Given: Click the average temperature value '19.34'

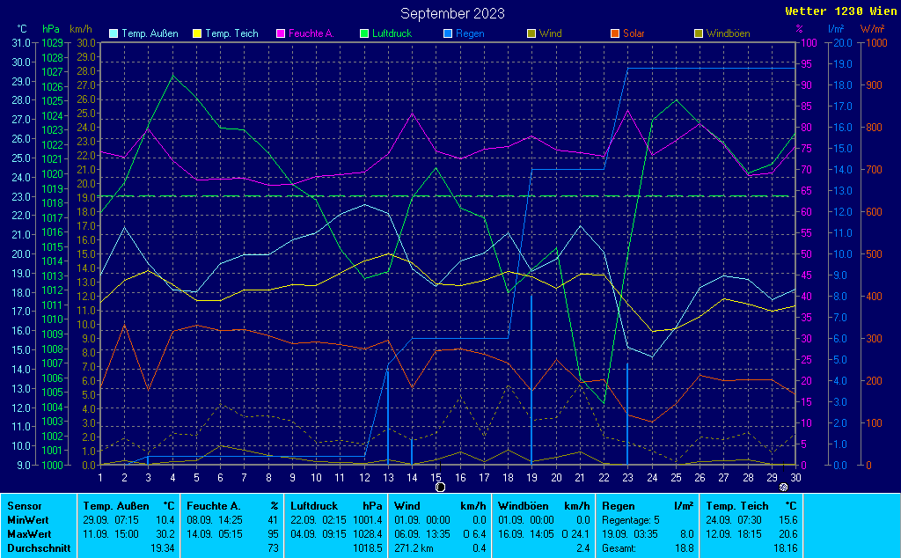Looking at the screenshot, I should pyautogui.click(x=163, y=548).
